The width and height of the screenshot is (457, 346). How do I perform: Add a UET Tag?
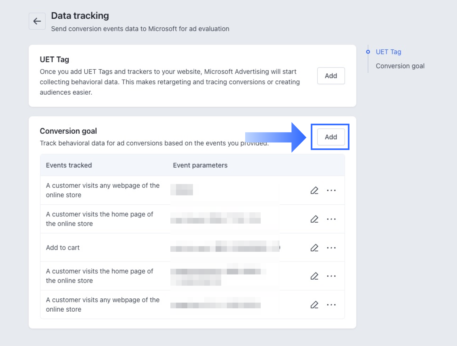[331, 76]
